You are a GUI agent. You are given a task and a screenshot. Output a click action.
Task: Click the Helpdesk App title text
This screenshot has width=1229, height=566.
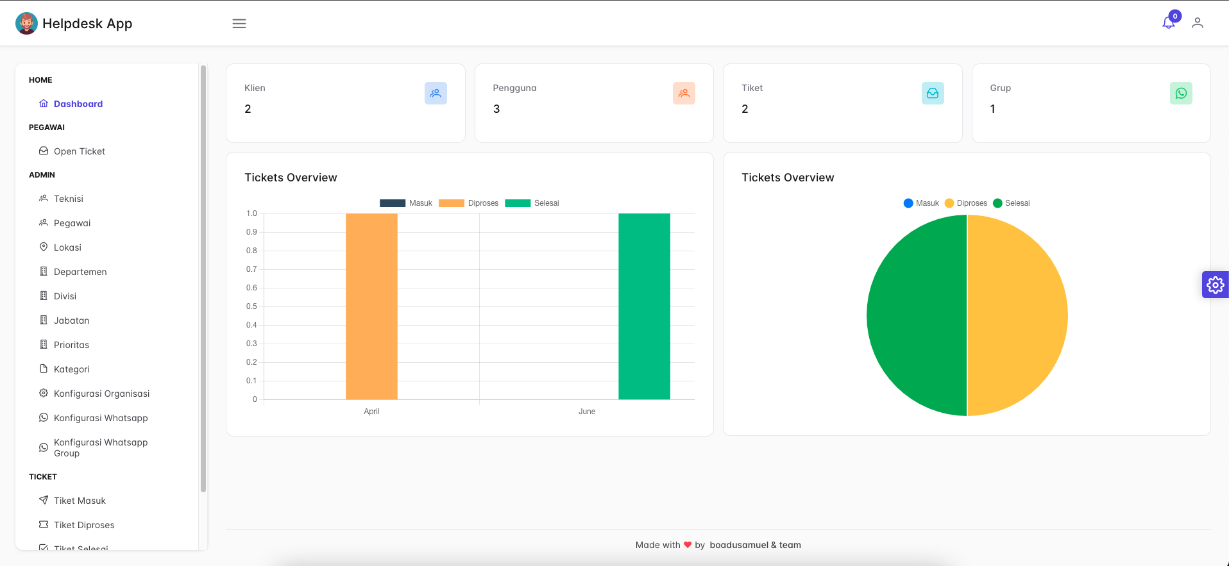[x=87, y=24]
